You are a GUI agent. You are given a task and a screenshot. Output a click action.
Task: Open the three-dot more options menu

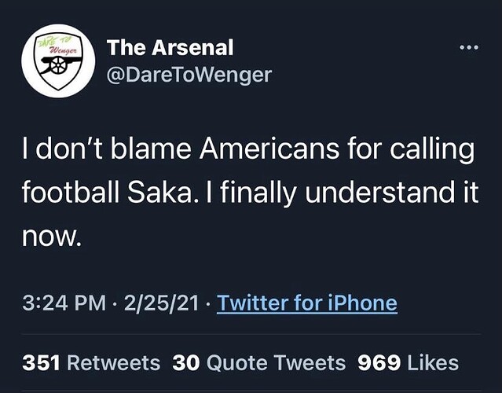(x=467, y=46)
